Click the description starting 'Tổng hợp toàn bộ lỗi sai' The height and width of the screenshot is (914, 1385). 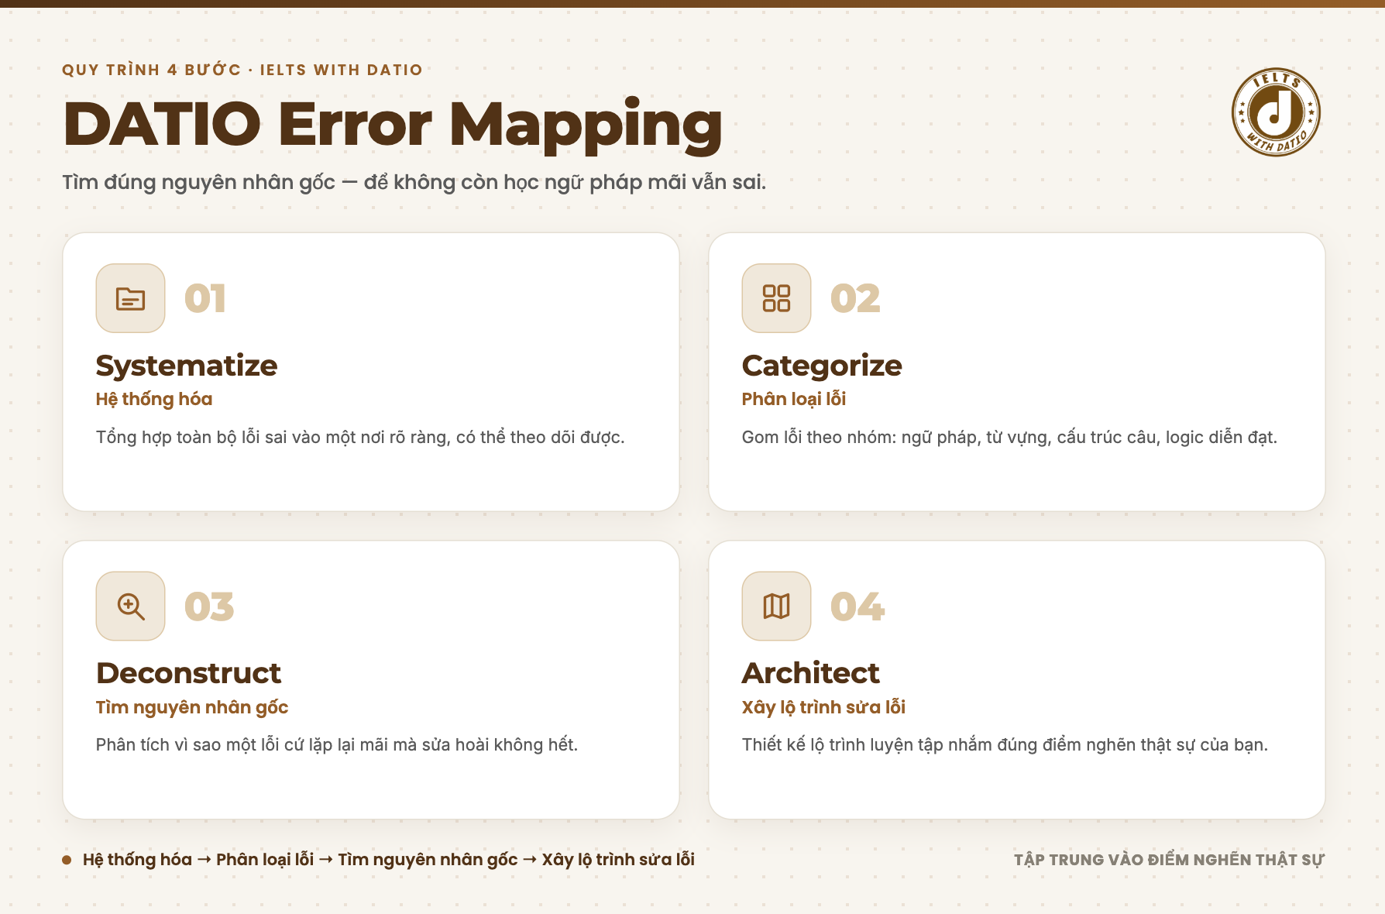(x=360, y=438)
